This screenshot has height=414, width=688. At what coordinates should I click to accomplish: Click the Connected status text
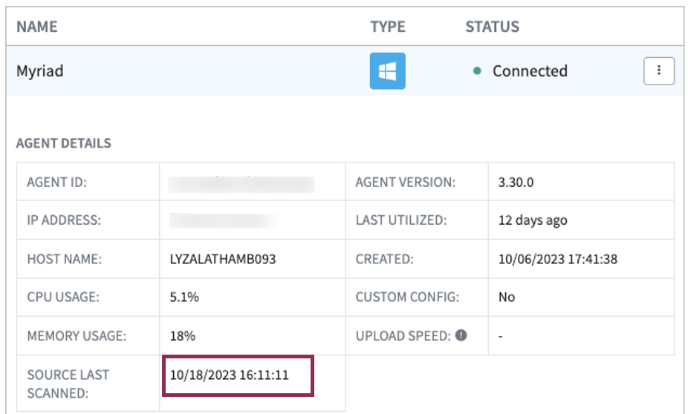click(x=530, y=71)
